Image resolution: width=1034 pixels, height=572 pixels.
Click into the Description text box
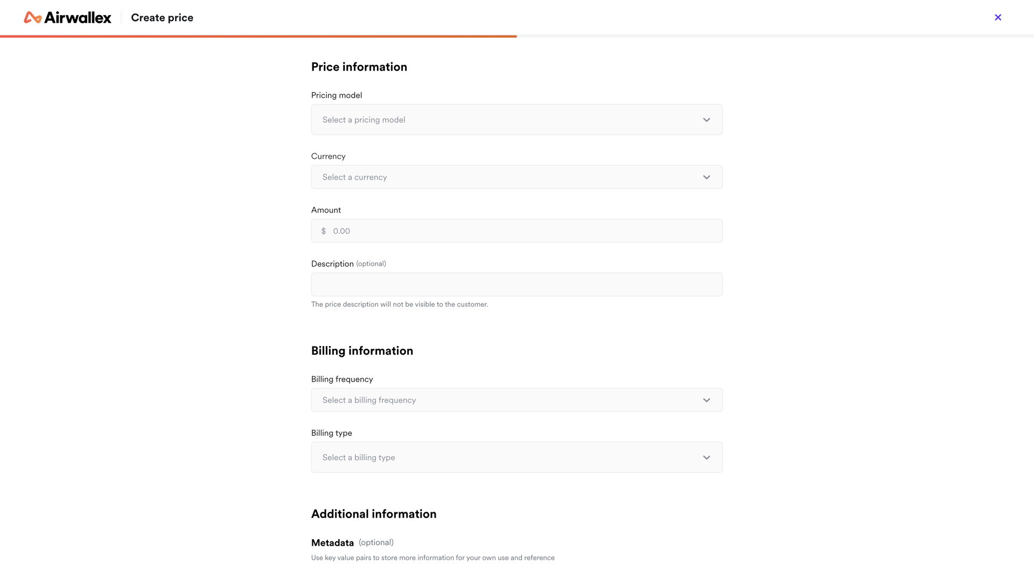(x=516, y=285)
